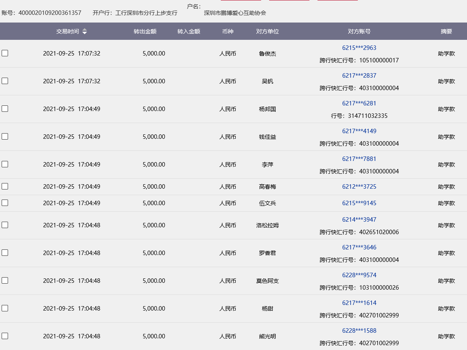View account 6212***3725 details

point(359,187)
